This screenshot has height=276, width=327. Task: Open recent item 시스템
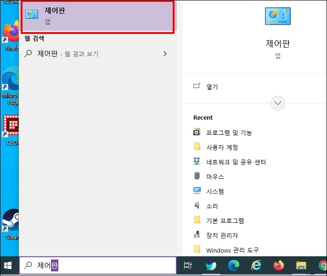pyautogui.click(x=215, y=191)
